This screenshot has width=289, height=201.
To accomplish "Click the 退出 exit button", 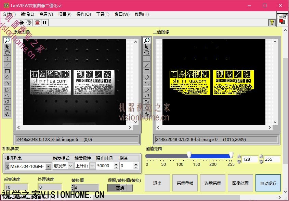I will 157,183.
